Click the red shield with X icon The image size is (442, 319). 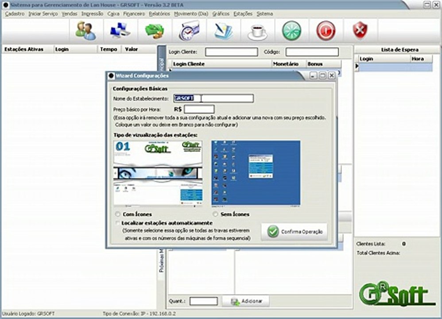pos(360,31)
